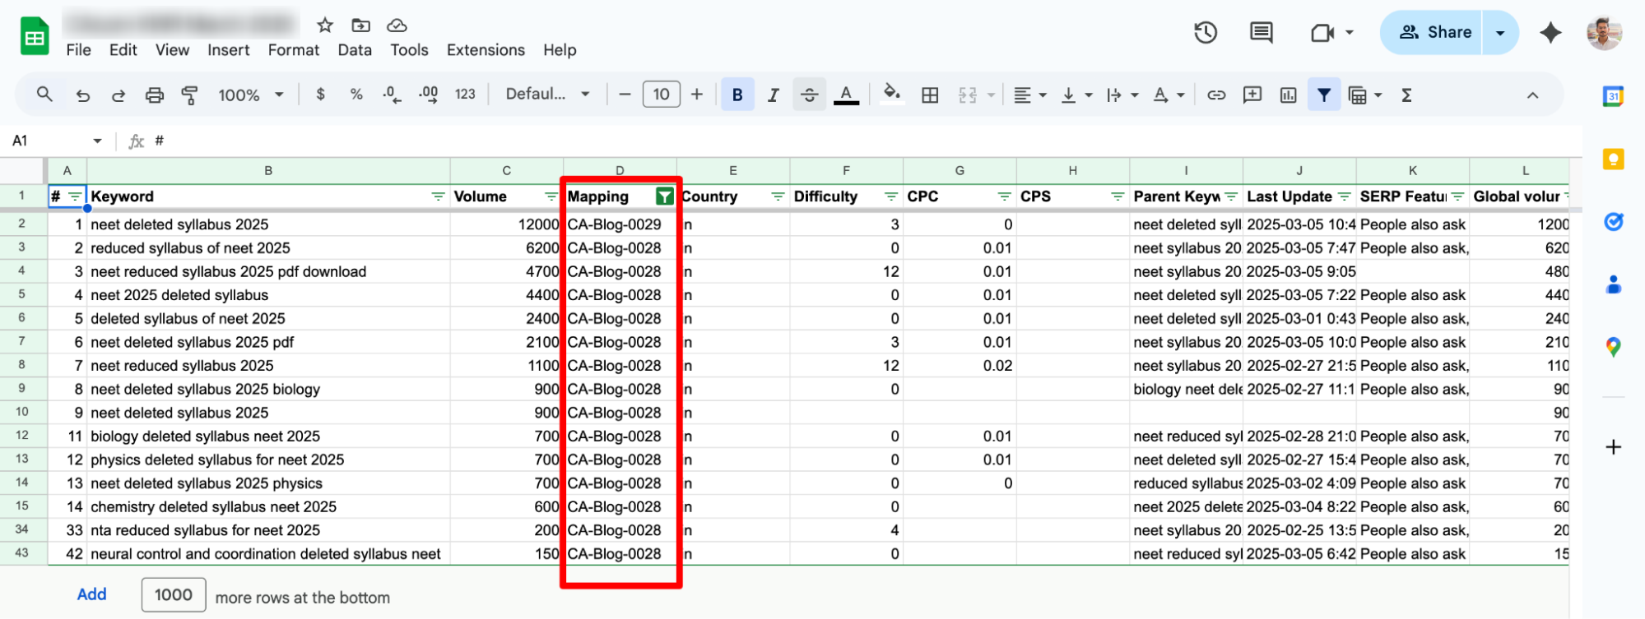
Task: Format as percent
Action: pos(356,95)
